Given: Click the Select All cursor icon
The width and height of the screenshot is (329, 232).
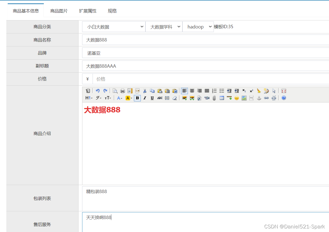Looking at the screenshot, I should click(x=274, y=91).
